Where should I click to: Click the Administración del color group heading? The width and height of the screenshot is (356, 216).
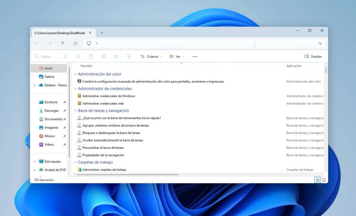point(100,74)
